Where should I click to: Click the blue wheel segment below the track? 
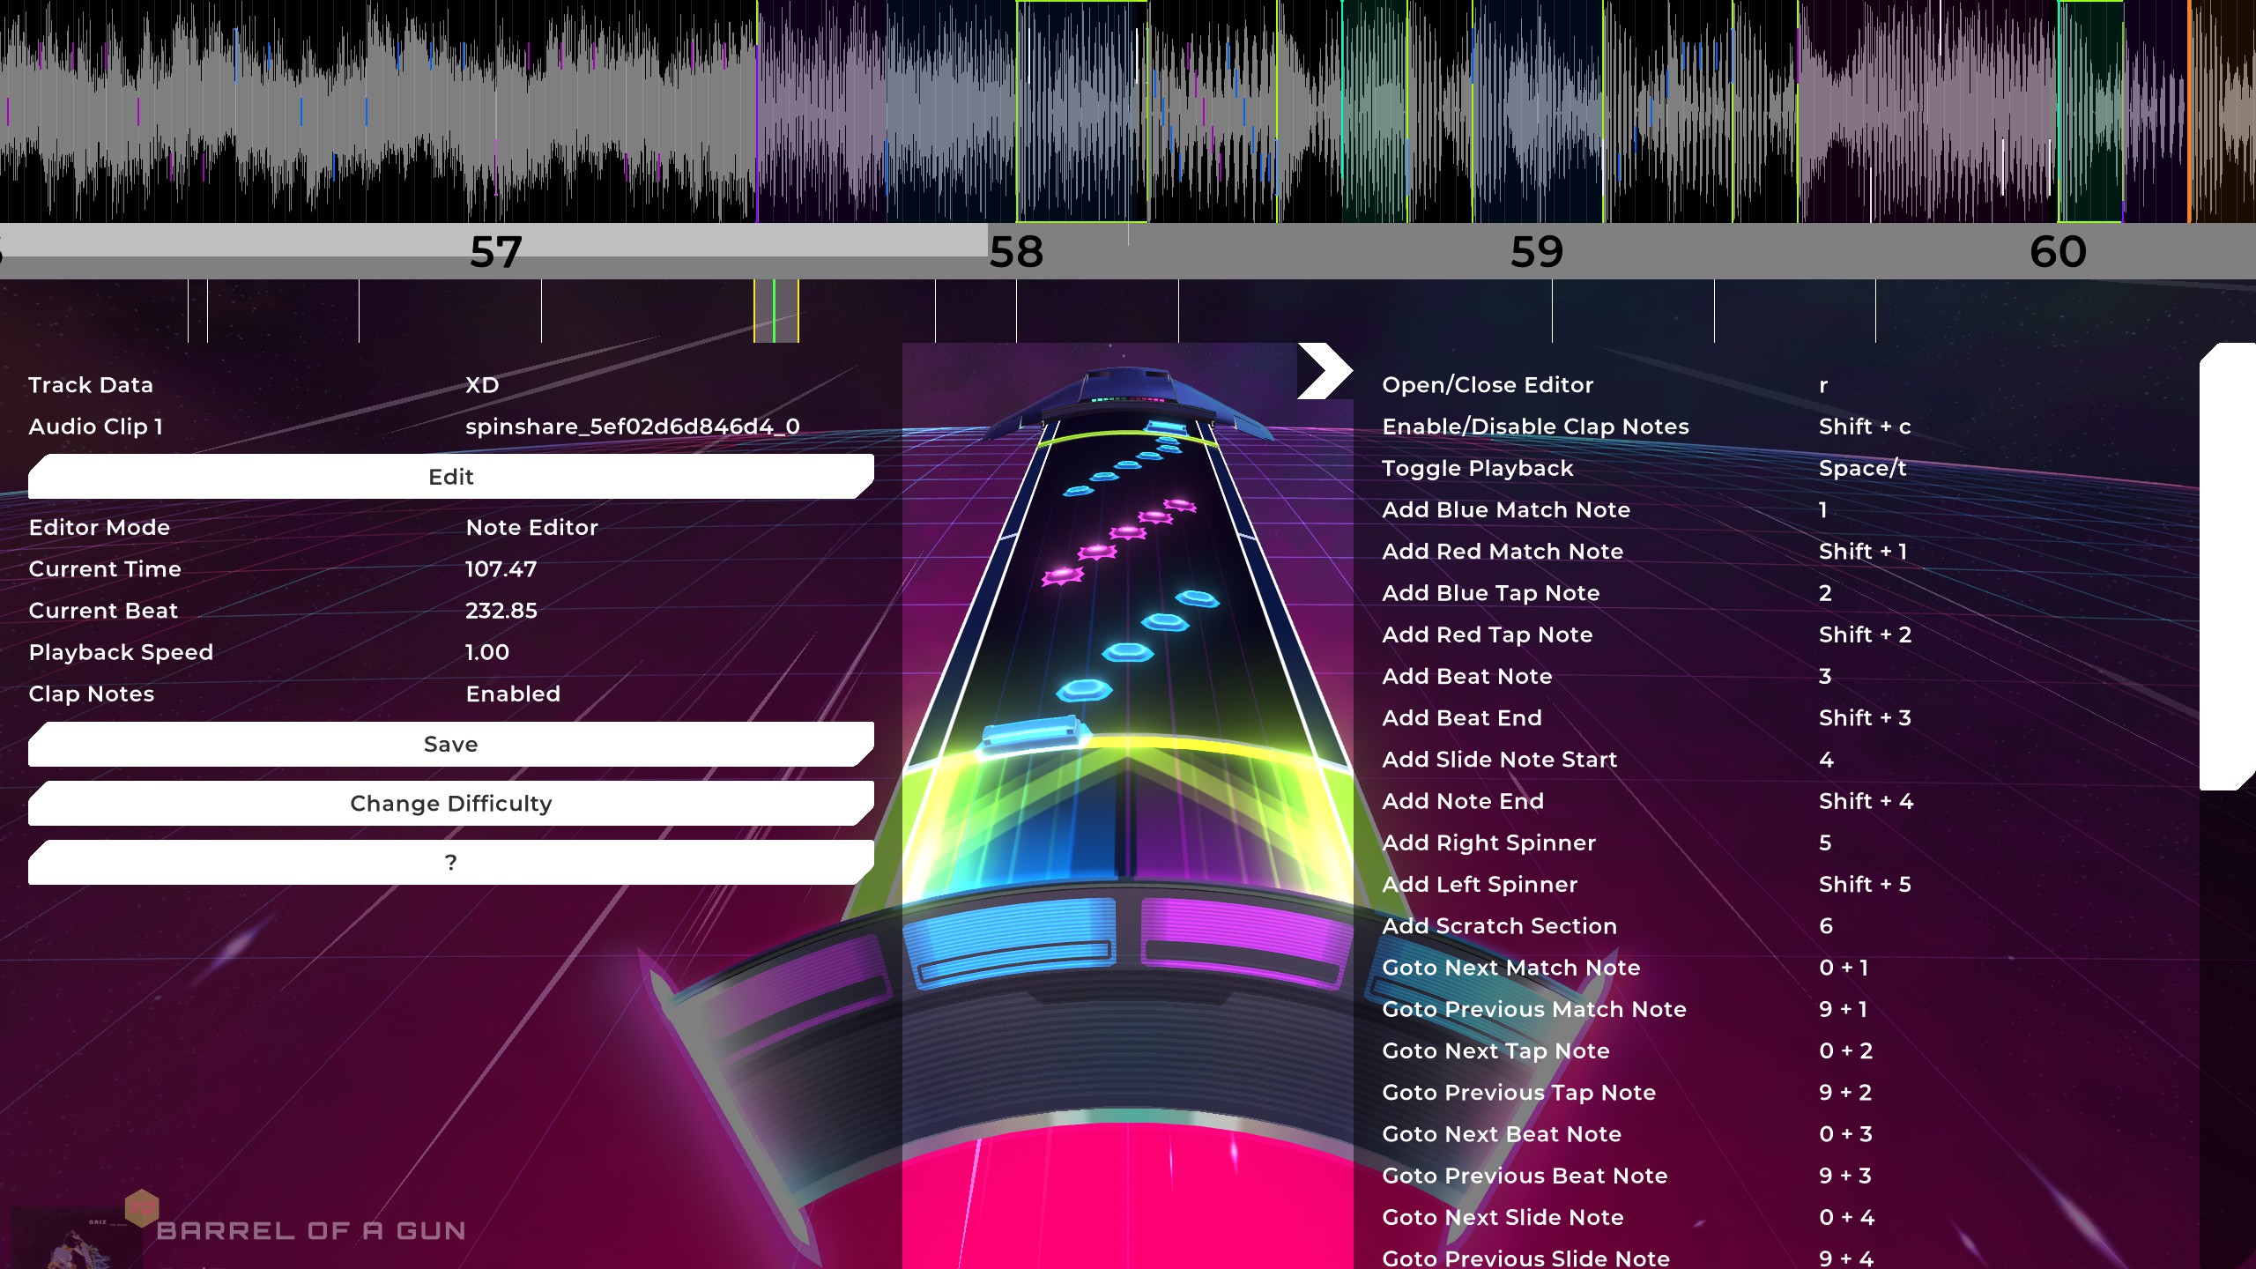pyautogui.click(x=1011, y=941)
